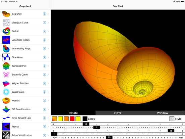Select the Wigner Function list item text

pos(20,83)
